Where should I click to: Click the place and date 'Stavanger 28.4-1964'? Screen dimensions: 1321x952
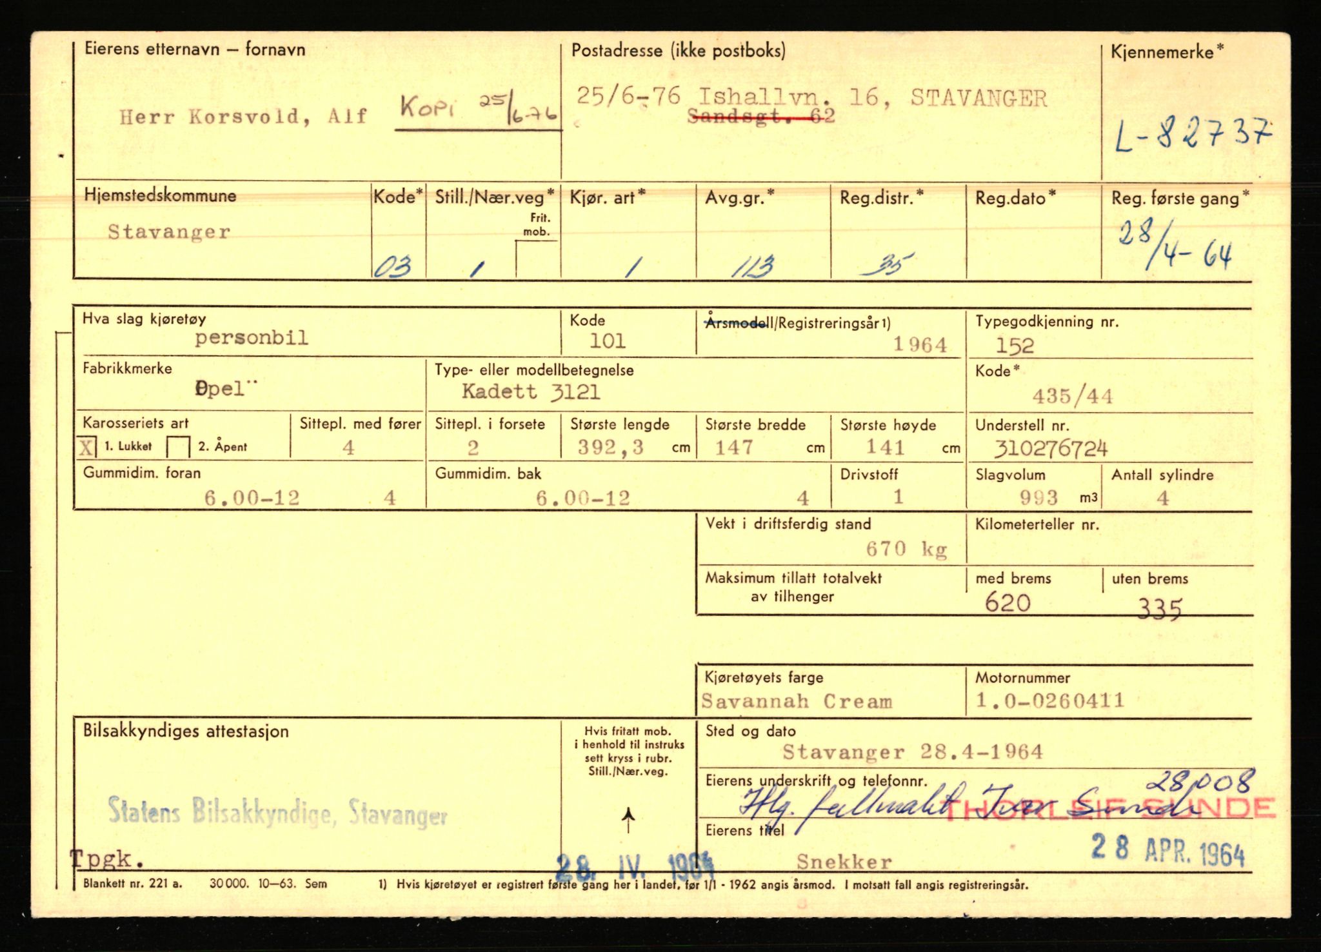pyautogui.click(x=913, y=751)
